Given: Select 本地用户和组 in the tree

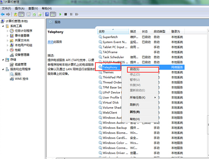Looking at the screenshot, I should tap(23, 45).
